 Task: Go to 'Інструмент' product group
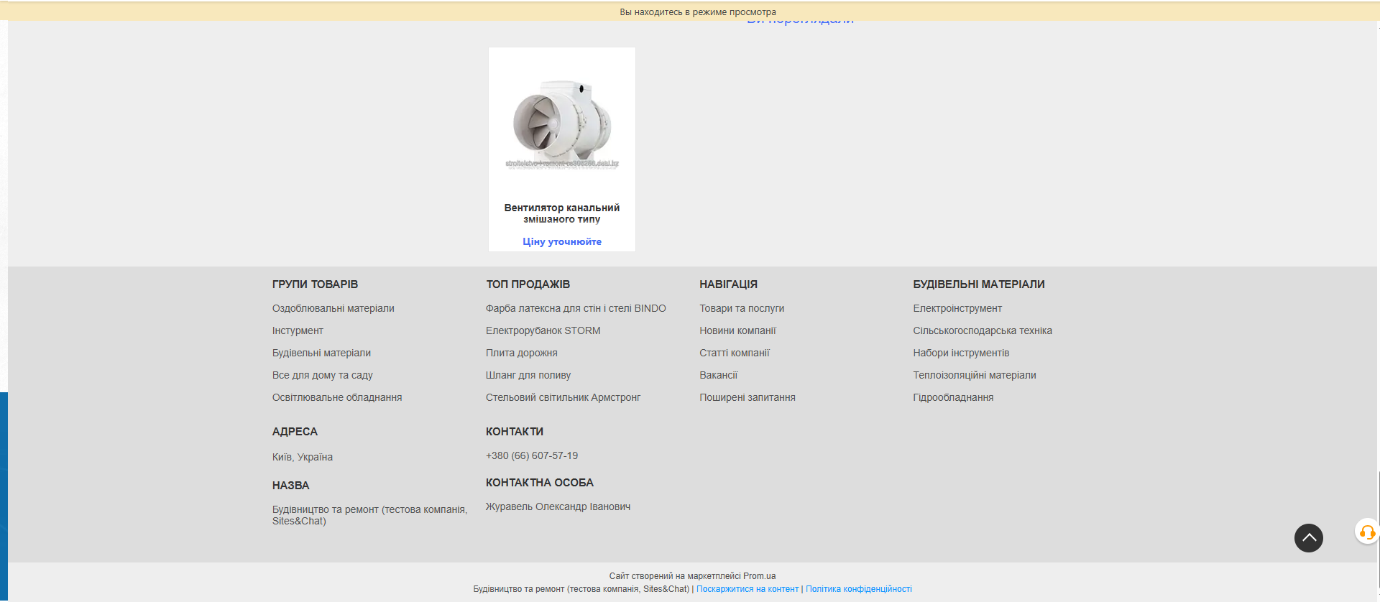[298, 330]
